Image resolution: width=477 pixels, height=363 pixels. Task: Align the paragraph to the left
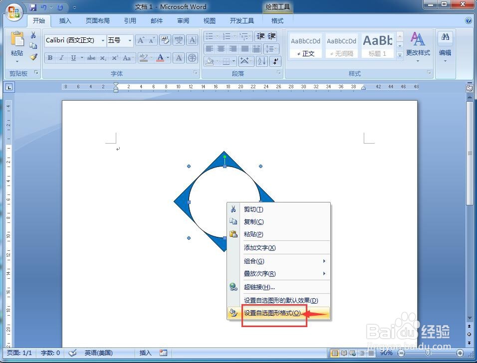point(209,49)
